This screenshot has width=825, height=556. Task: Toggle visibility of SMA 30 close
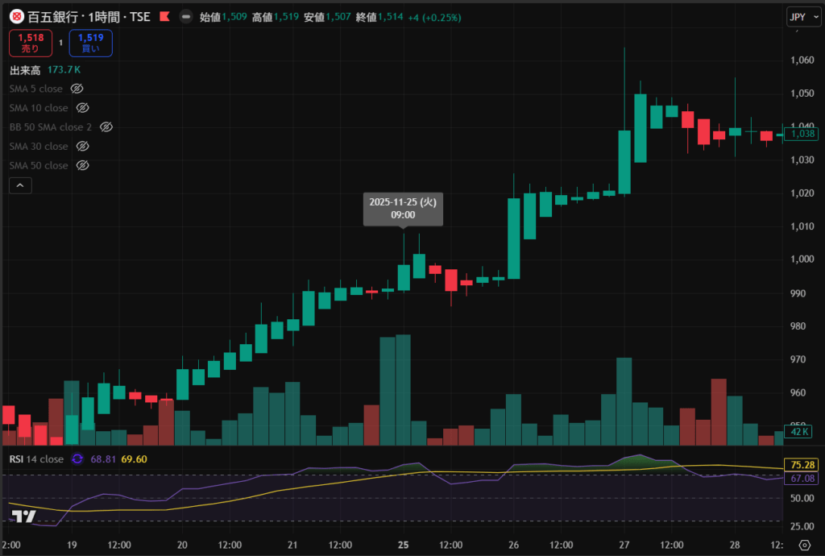click(82, 147)
